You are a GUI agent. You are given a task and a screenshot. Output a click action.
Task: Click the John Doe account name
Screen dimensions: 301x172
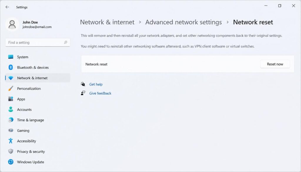[x=30, y=22]
